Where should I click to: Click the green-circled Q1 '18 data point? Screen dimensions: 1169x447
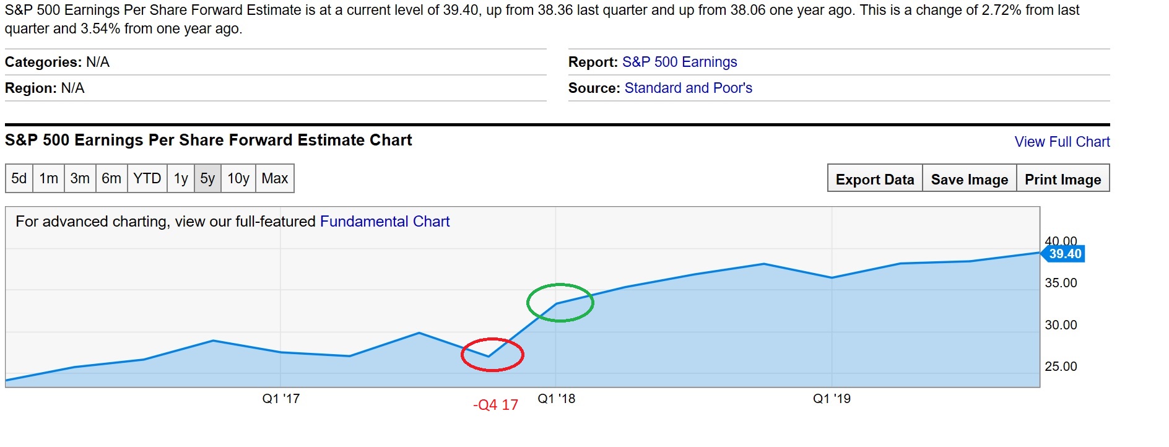click(x=556, y=303)
